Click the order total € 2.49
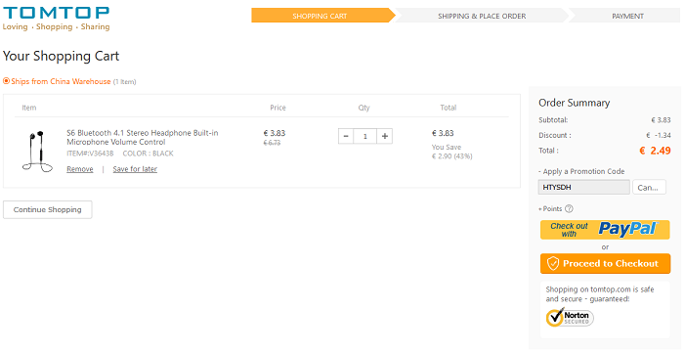The image size is (684, 354). (x=656, y=151)
